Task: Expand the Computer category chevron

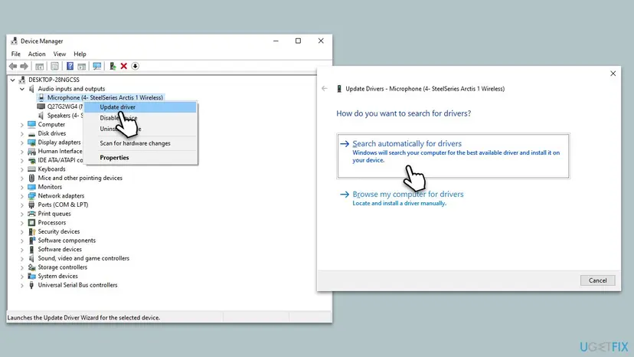Action: pyautogui.click(x=22, y=125)
